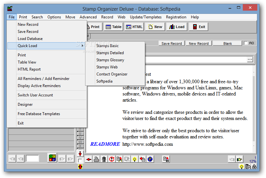Click the copy record documents icon

(119, 159)
